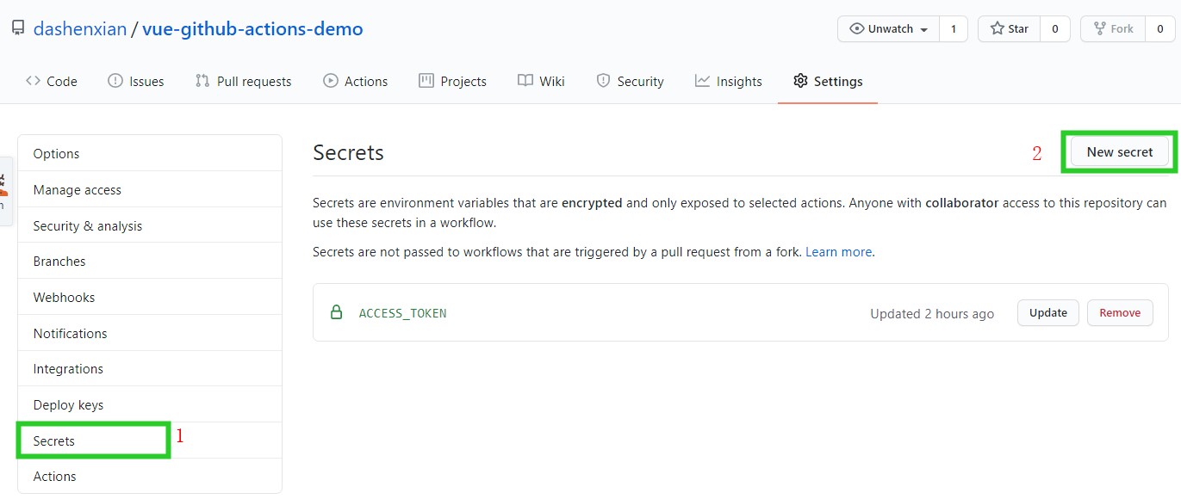This screenshot has height=499, width=1181.
Task: Select Deploy keys in the settings sidebar
Action: 68,404
